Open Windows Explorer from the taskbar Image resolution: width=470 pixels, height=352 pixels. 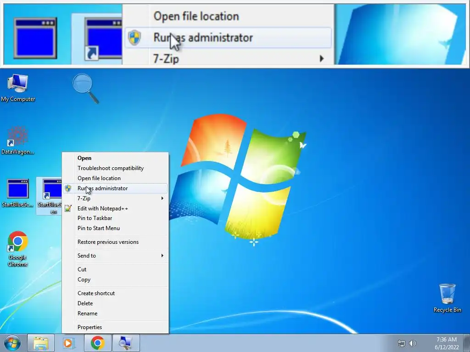(x=41, y=343)
